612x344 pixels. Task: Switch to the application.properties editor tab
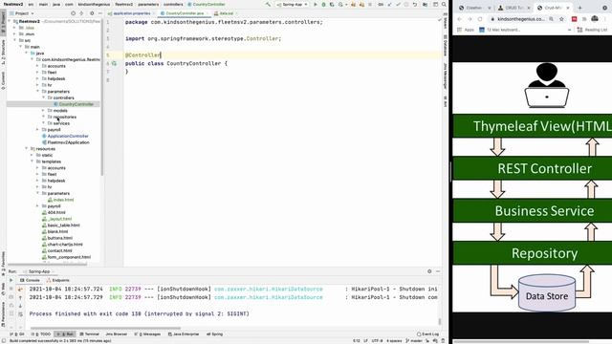click(132, 13)
